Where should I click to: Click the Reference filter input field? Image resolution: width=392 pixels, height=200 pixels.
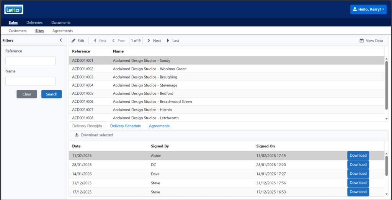click(x=30, y=61)
